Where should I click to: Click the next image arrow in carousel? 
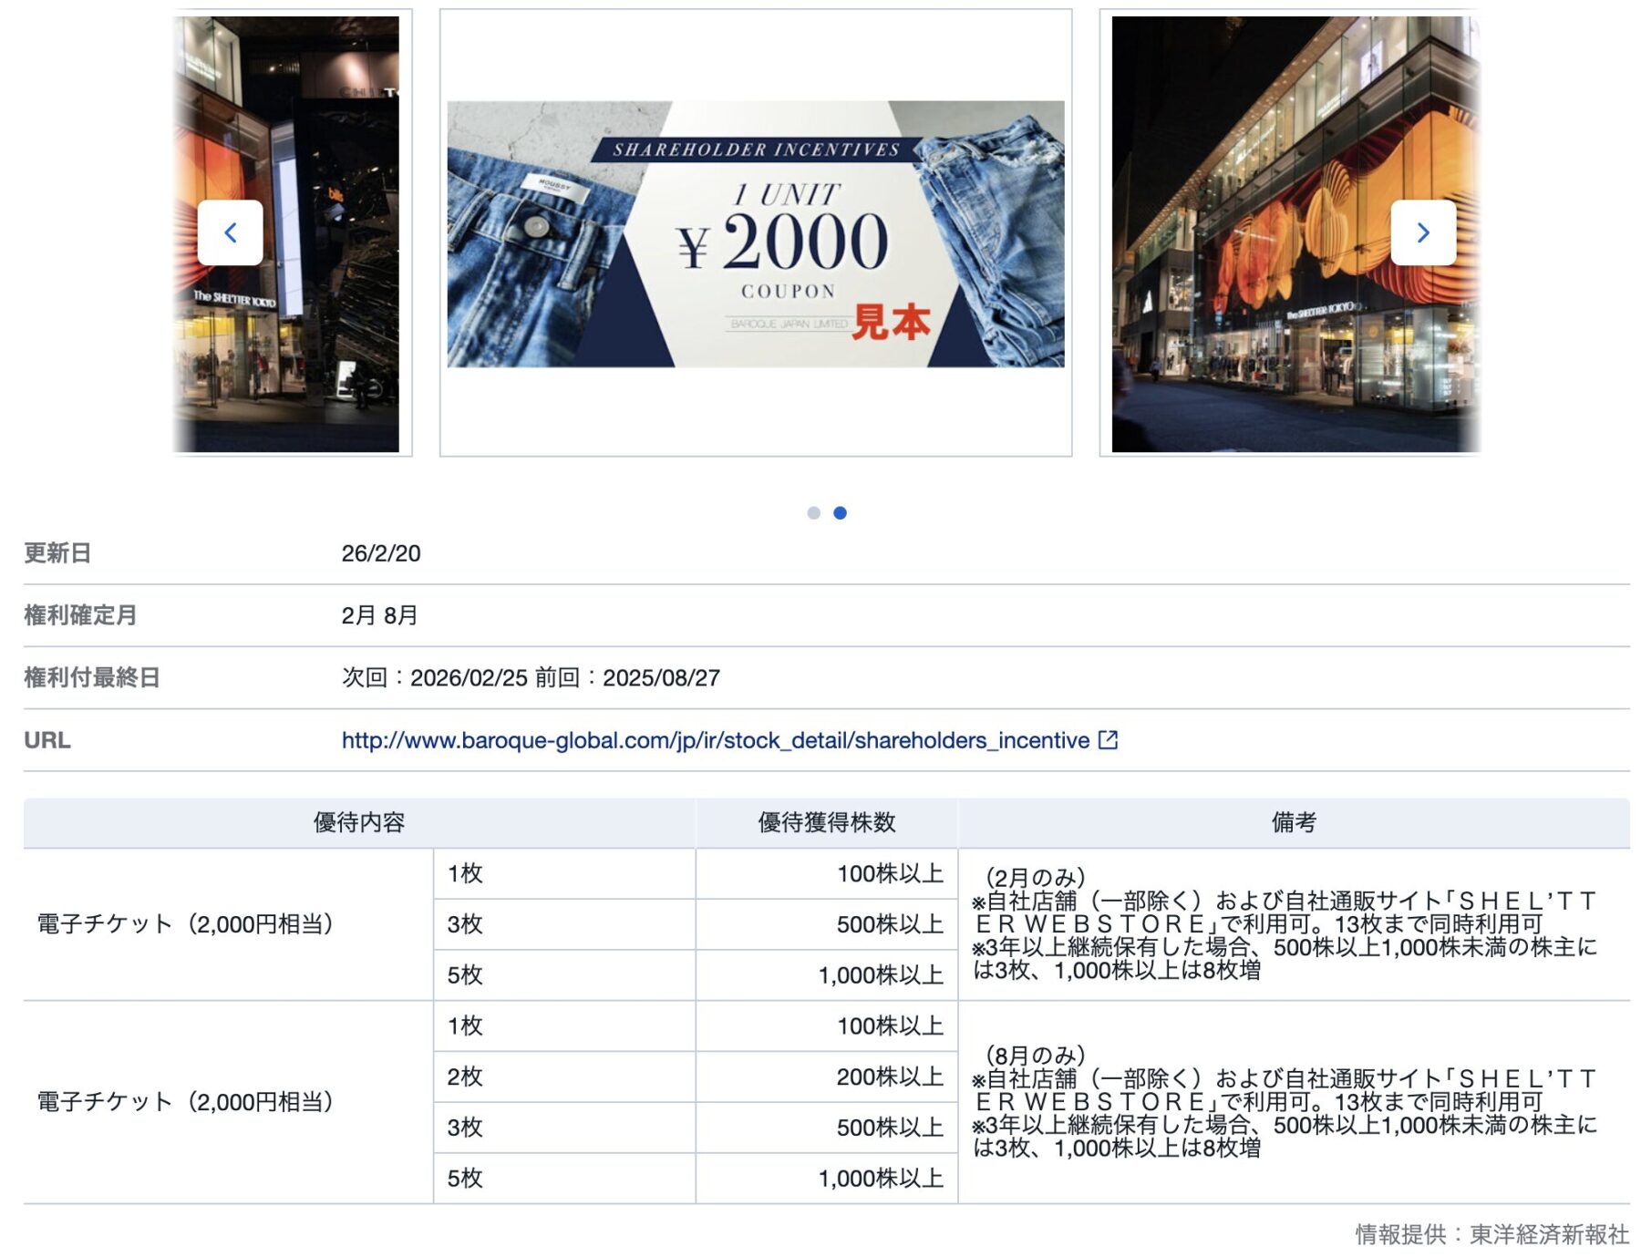[x=1422, y=232]
